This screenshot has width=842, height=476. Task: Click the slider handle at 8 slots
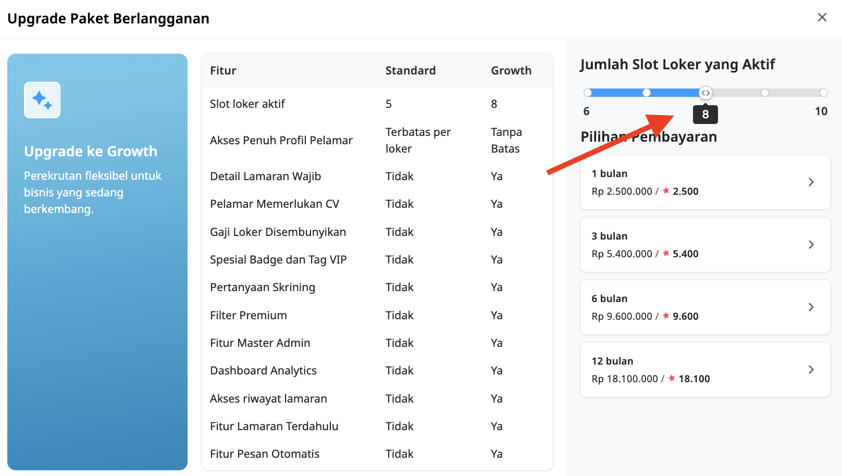[705, 93]
